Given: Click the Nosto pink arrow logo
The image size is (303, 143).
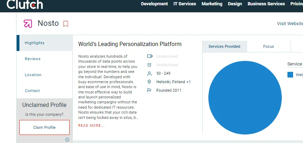Looking at the screenshot, I should (x=28, y=24).
